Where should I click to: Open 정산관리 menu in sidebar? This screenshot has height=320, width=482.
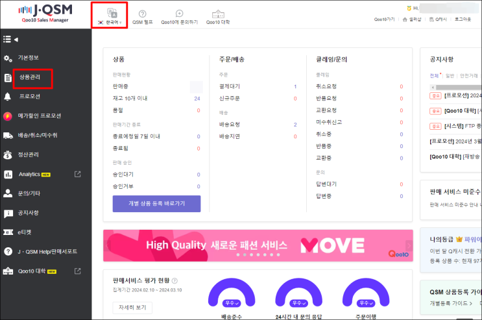(x=29, y=154)
